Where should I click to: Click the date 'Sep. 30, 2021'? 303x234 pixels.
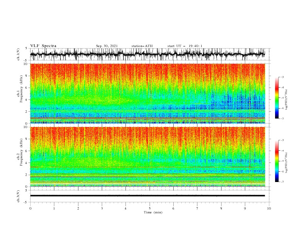pos(107,46)
